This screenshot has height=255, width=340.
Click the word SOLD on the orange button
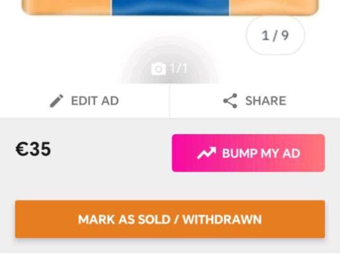tap(154, 219)
